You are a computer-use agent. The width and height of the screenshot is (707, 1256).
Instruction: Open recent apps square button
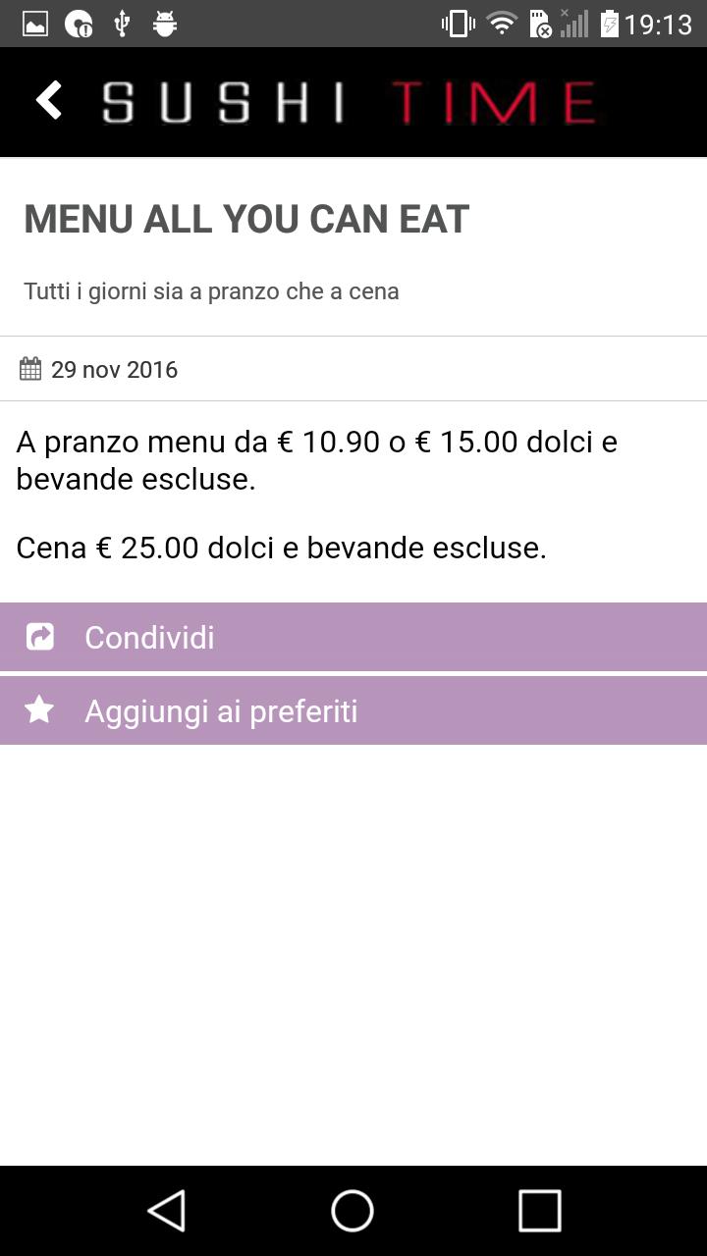(539, 1211)
